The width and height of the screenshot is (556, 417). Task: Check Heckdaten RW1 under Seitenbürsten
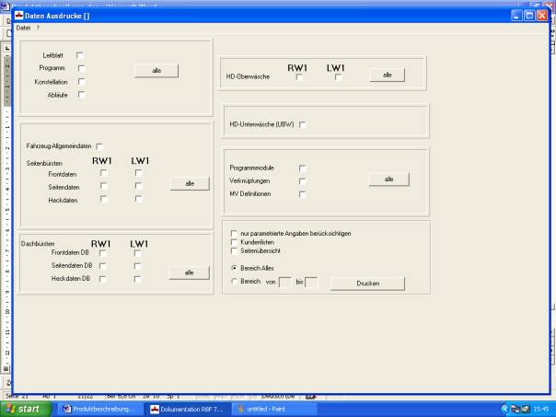(103, 199)
